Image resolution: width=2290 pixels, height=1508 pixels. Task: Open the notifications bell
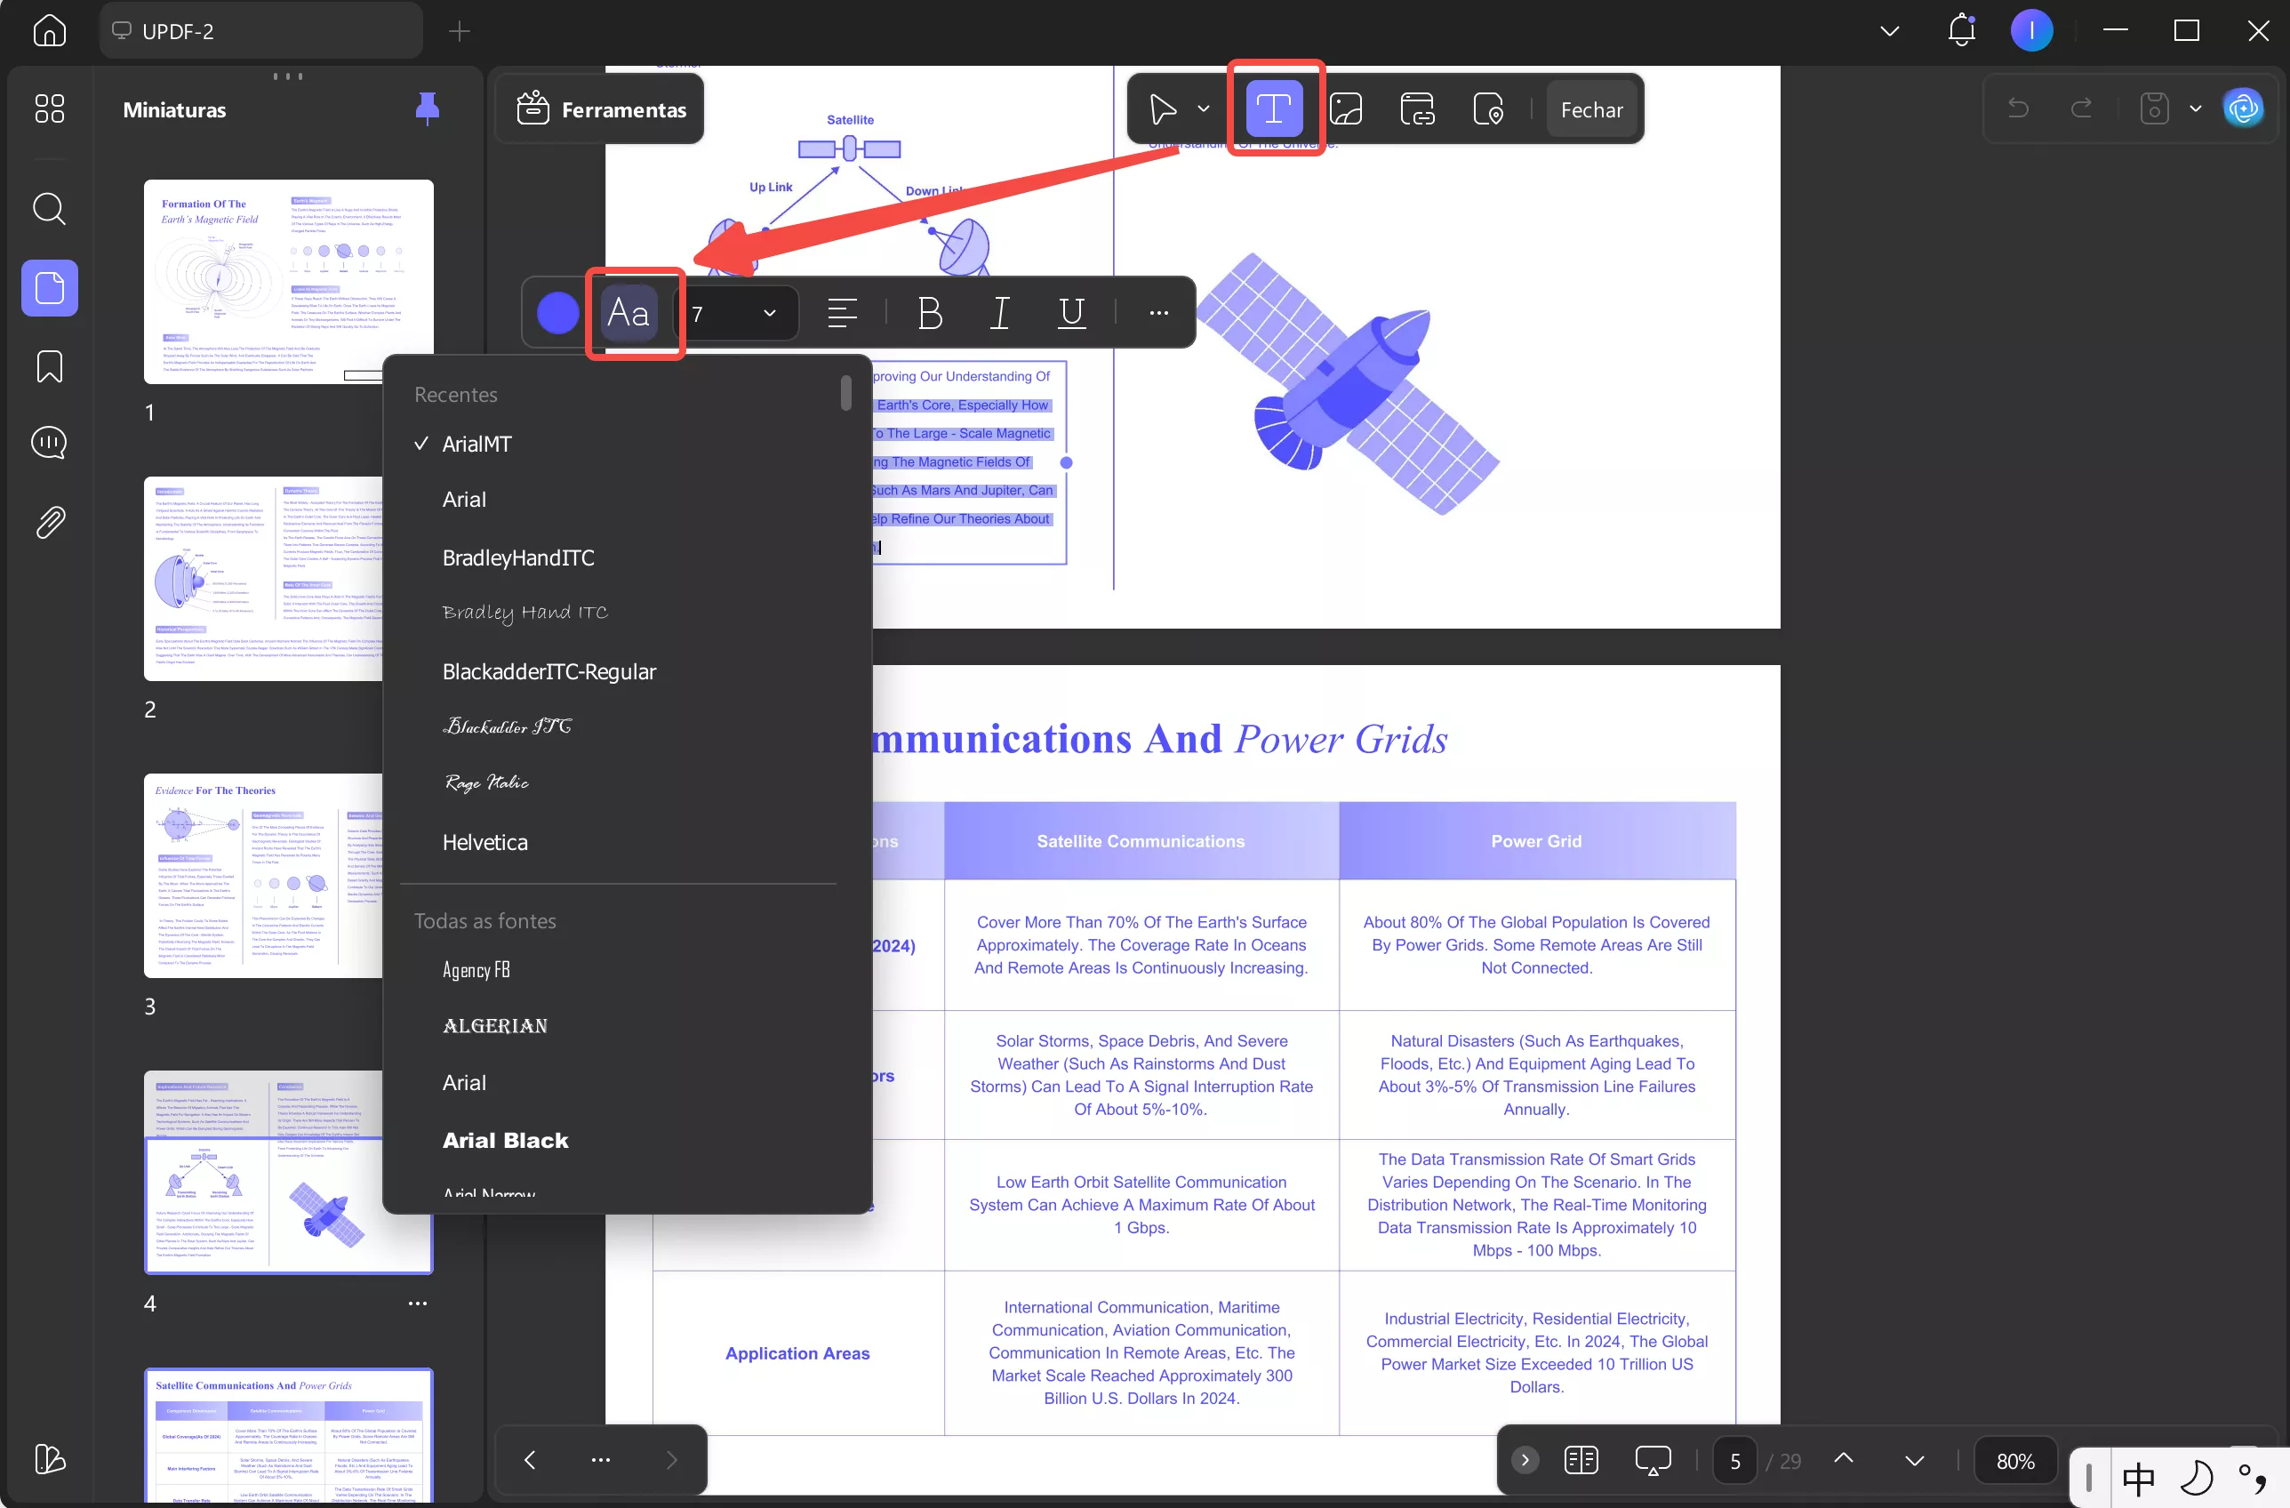tap(1961, 31)
